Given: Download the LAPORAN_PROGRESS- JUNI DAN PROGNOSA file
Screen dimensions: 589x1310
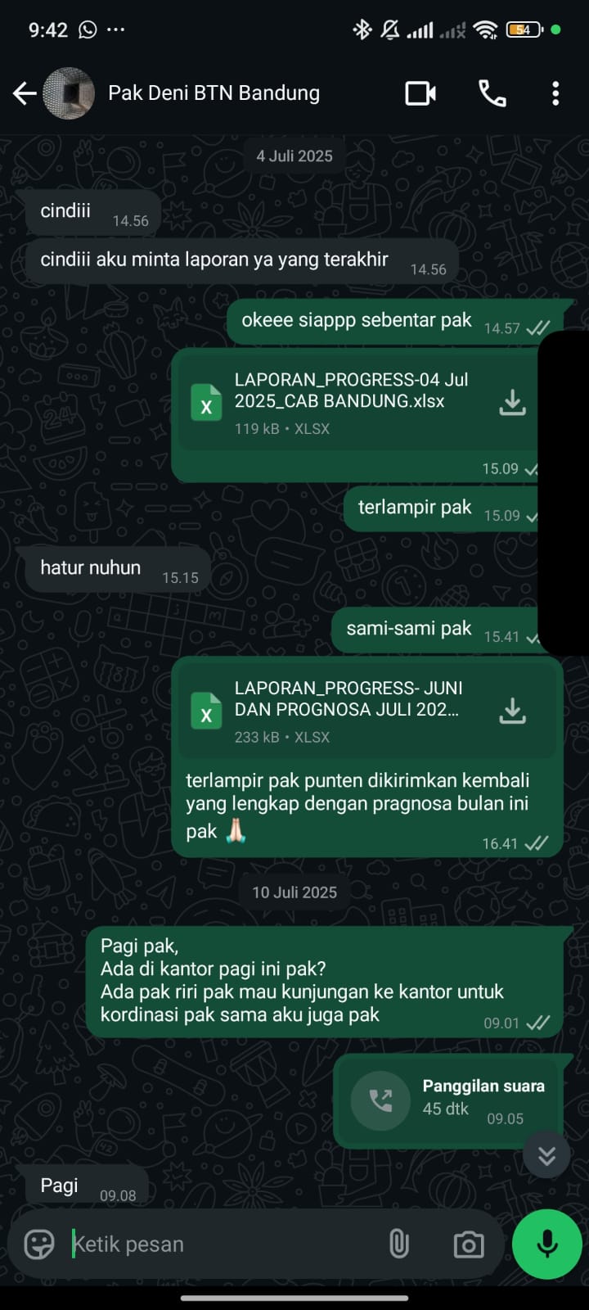Looking at the screenshot, I should point(512,711).
